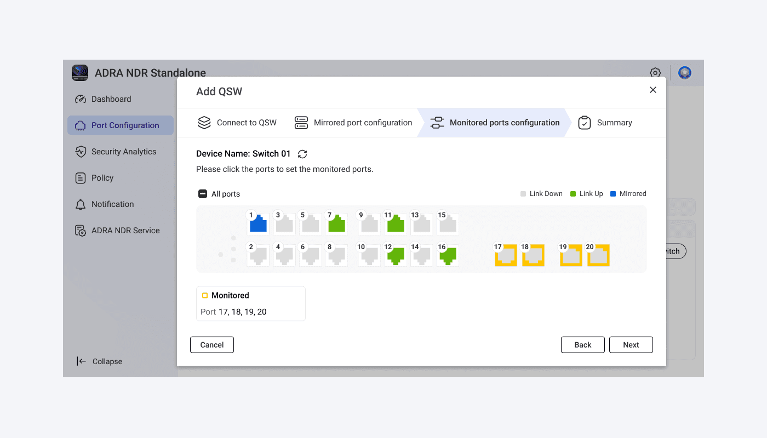Select port 4
767x438 pixels.
click(x=284, y=256)
